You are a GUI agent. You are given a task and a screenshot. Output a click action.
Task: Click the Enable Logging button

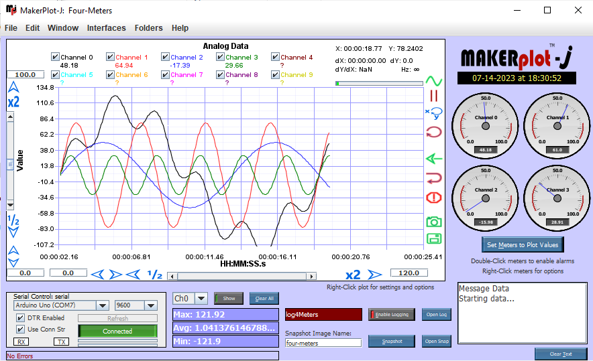(x=392, y=314)
